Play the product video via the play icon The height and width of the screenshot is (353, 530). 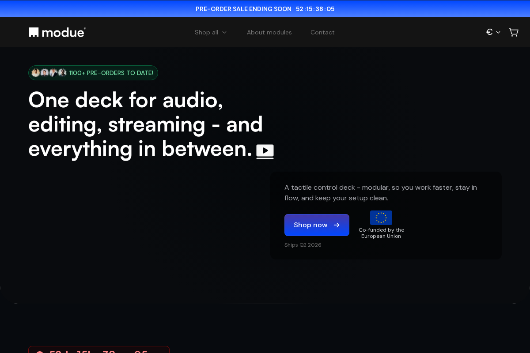click(265, 151)
